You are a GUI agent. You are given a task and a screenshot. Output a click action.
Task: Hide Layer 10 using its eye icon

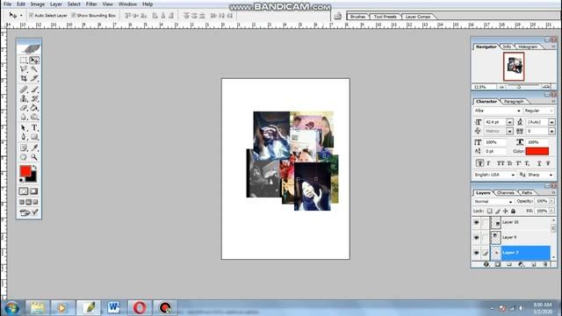pos(476,222)
